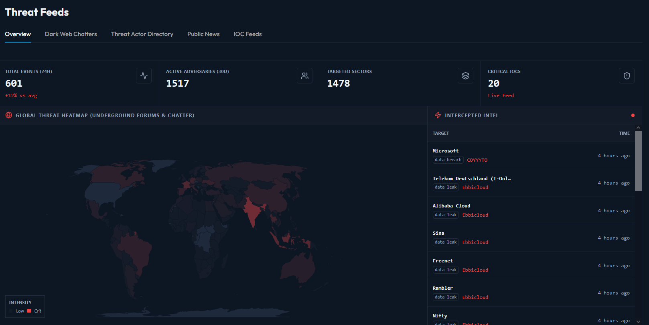The image size is (649, 325).
Task: Click data leak tag under Rambler
Action: [x=446, y=297]
